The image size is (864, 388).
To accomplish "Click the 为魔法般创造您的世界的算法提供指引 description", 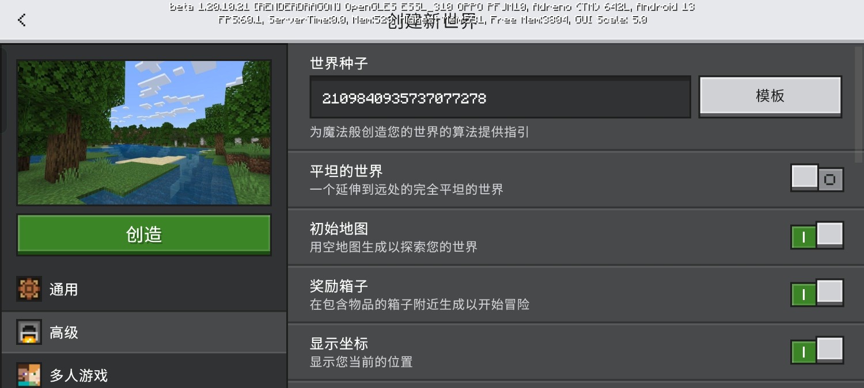I will [x=419, y=132].
